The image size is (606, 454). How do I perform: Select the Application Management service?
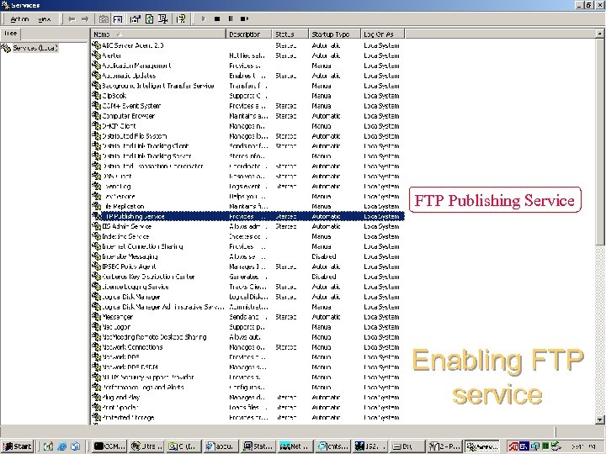(x=248, y=66)
